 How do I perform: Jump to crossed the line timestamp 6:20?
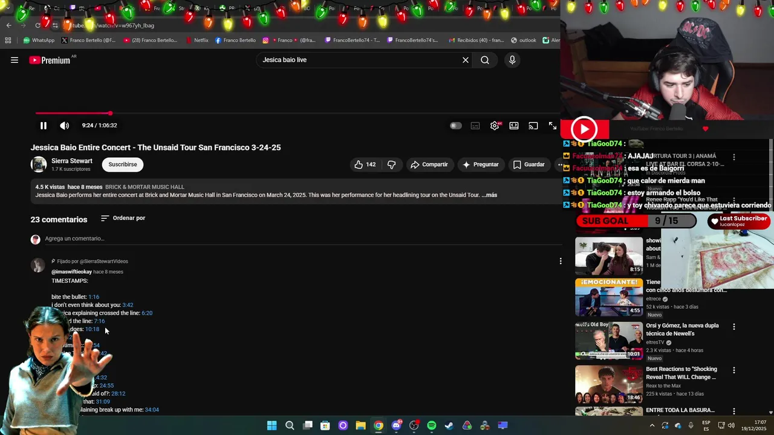[x=147, y=313]
